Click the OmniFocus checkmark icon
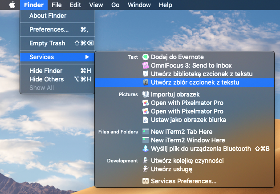 [146, 65]
